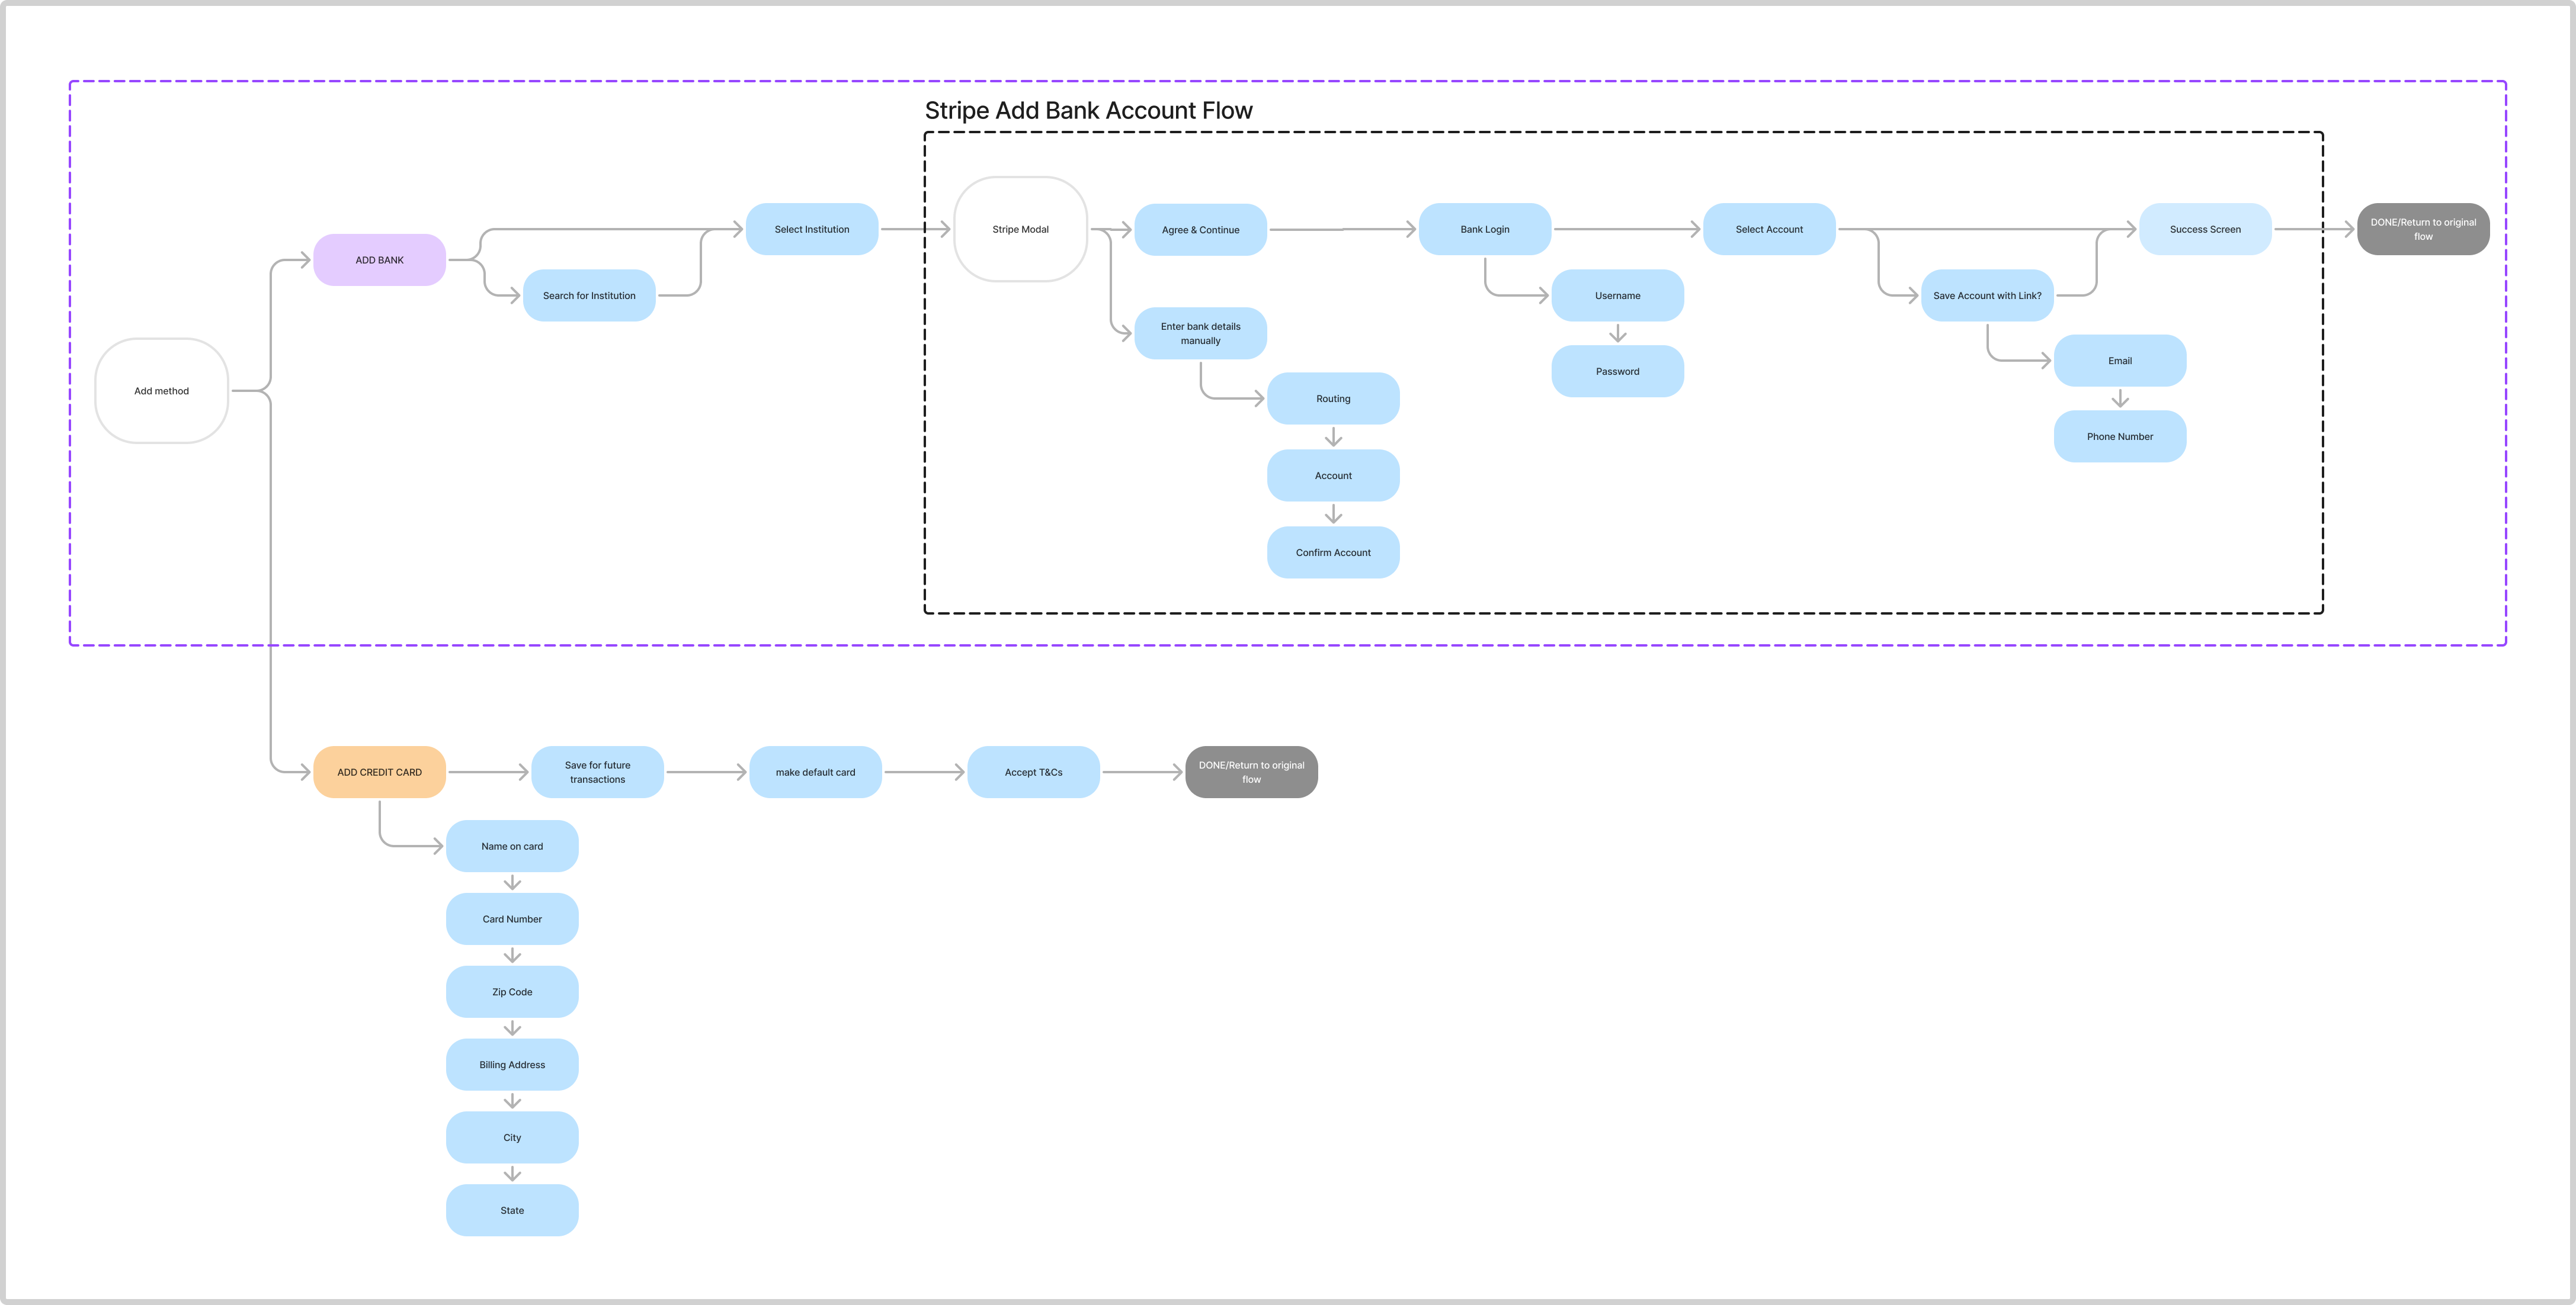Select the Stripe Add Bank Account Flow title

[x=1088, y=111]
